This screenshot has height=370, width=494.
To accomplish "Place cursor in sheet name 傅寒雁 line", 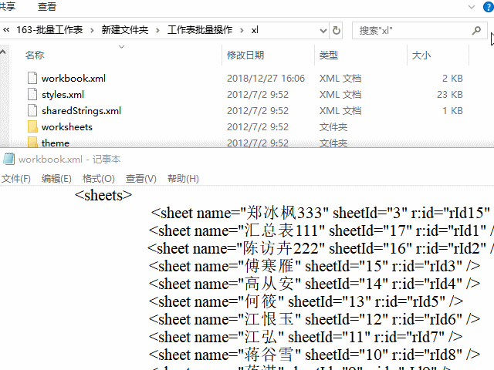I will [x=314, y=266].
